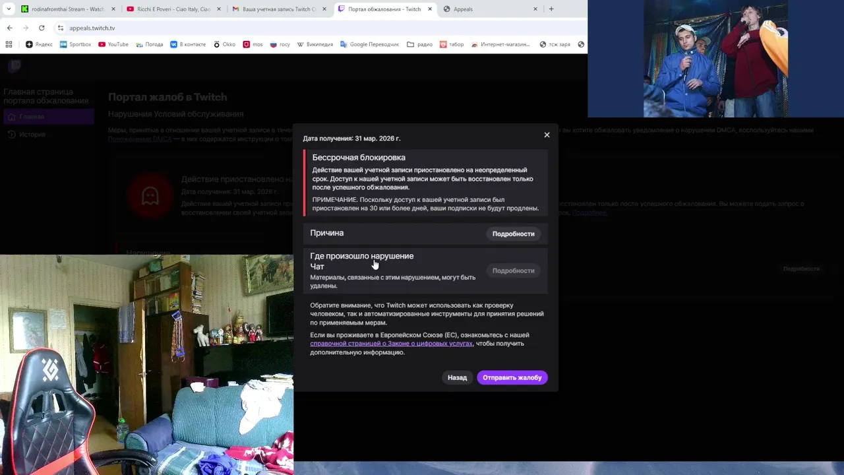This screenshot has height=475, width=844.
Task: Open the табор bookmark
Action: (451, 44)
